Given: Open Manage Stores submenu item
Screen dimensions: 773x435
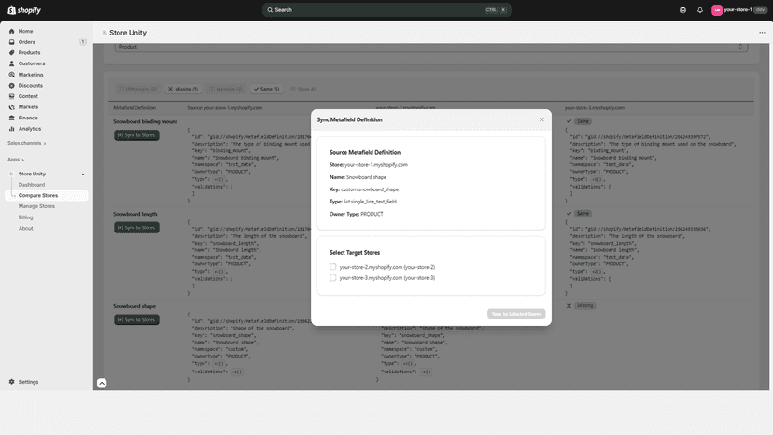Looking at the screenshot, I should coord(36,206).
